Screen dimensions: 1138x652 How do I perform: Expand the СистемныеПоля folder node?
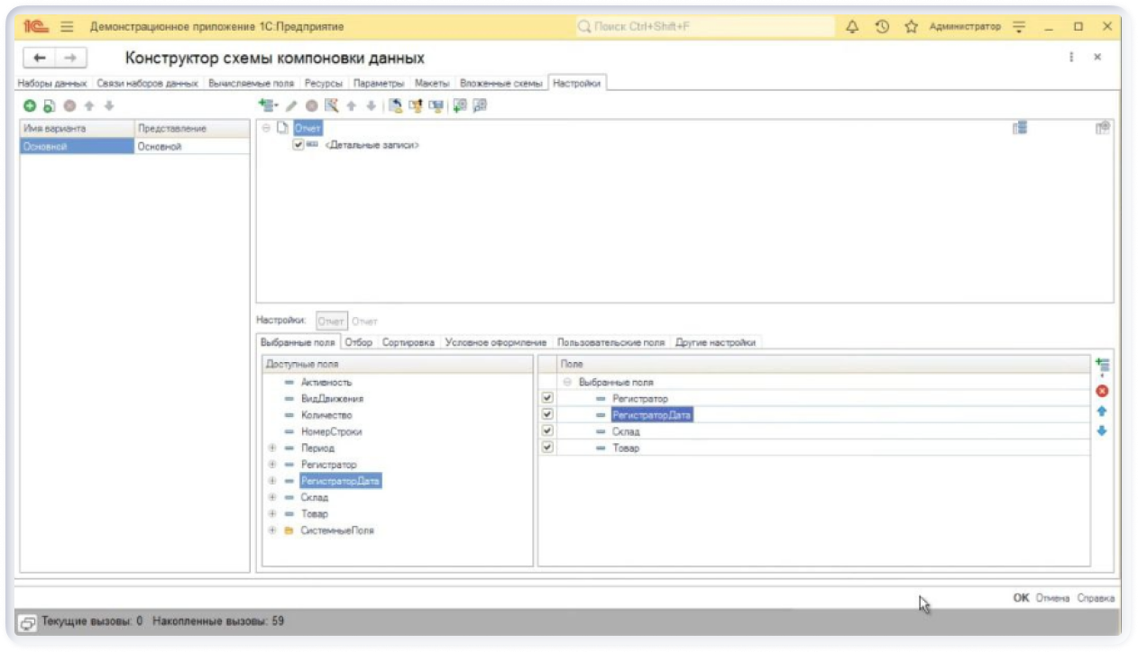pos(271,530)
